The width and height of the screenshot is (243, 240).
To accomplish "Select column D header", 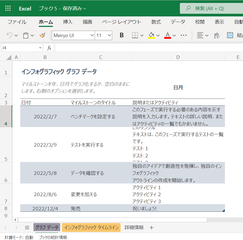I will point(178,57).
